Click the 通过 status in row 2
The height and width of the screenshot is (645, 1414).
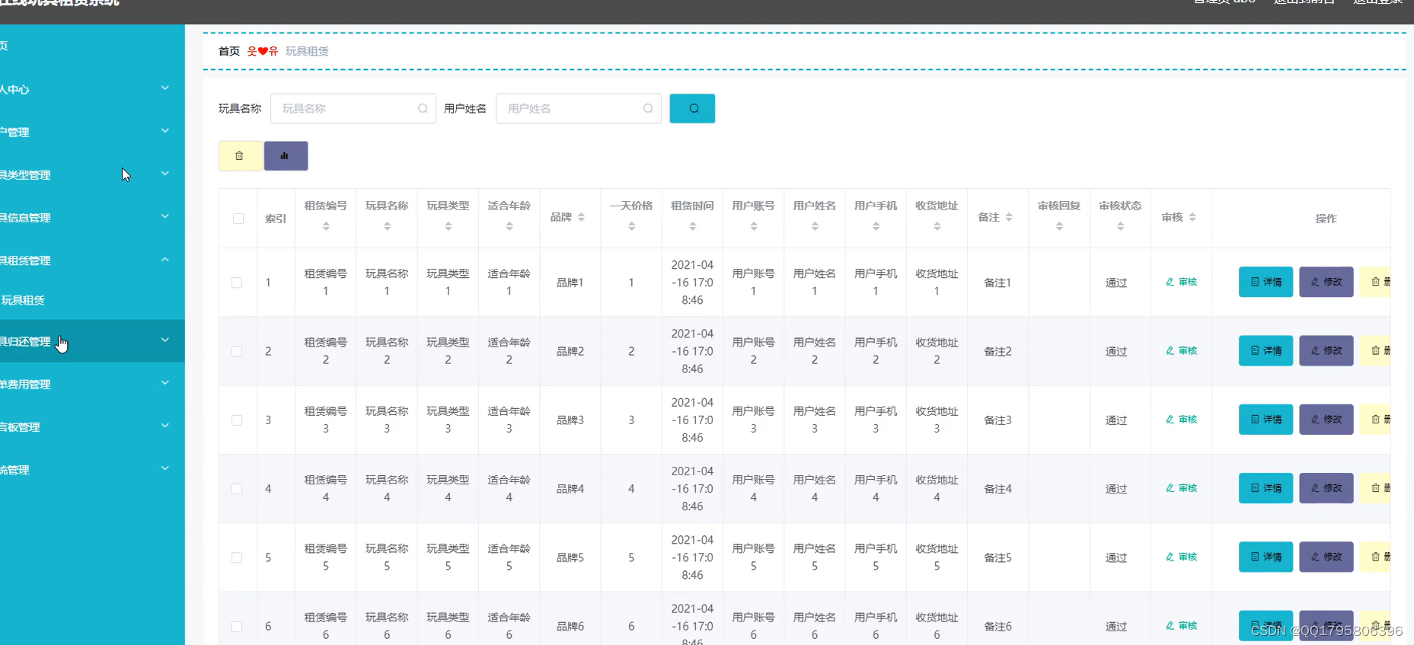coord(1116,351)
